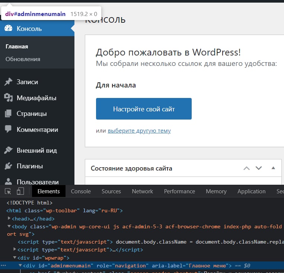Image resolution: width=284 pixels, height=273 pixels.
Task: Switch to the Sources tab
Action: click(111, 191)
